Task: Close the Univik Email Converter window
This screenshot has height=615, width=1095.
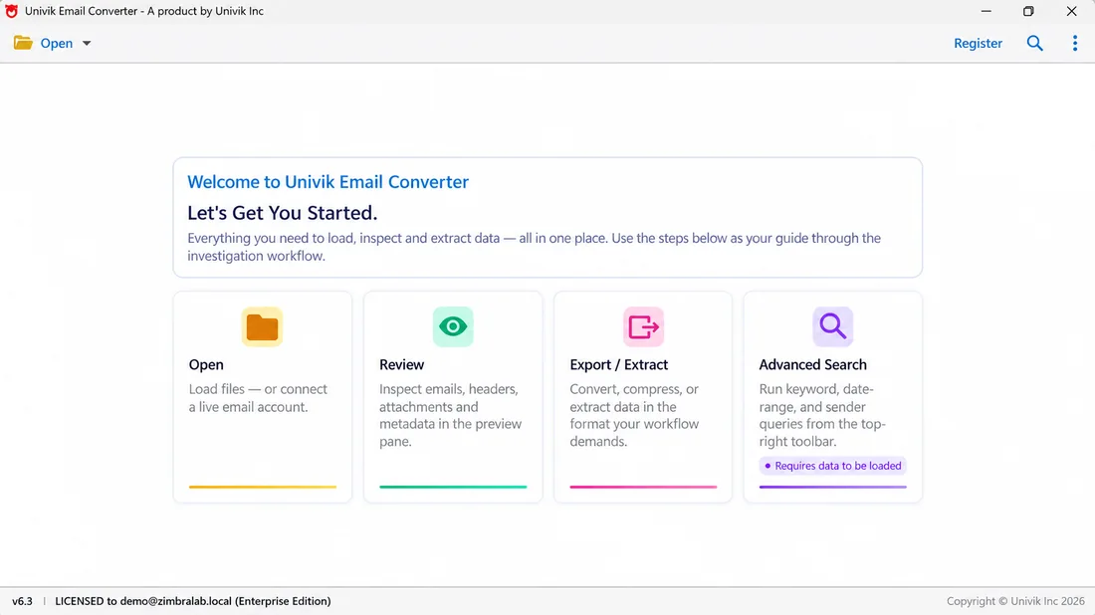Action: pos(1071,11)
